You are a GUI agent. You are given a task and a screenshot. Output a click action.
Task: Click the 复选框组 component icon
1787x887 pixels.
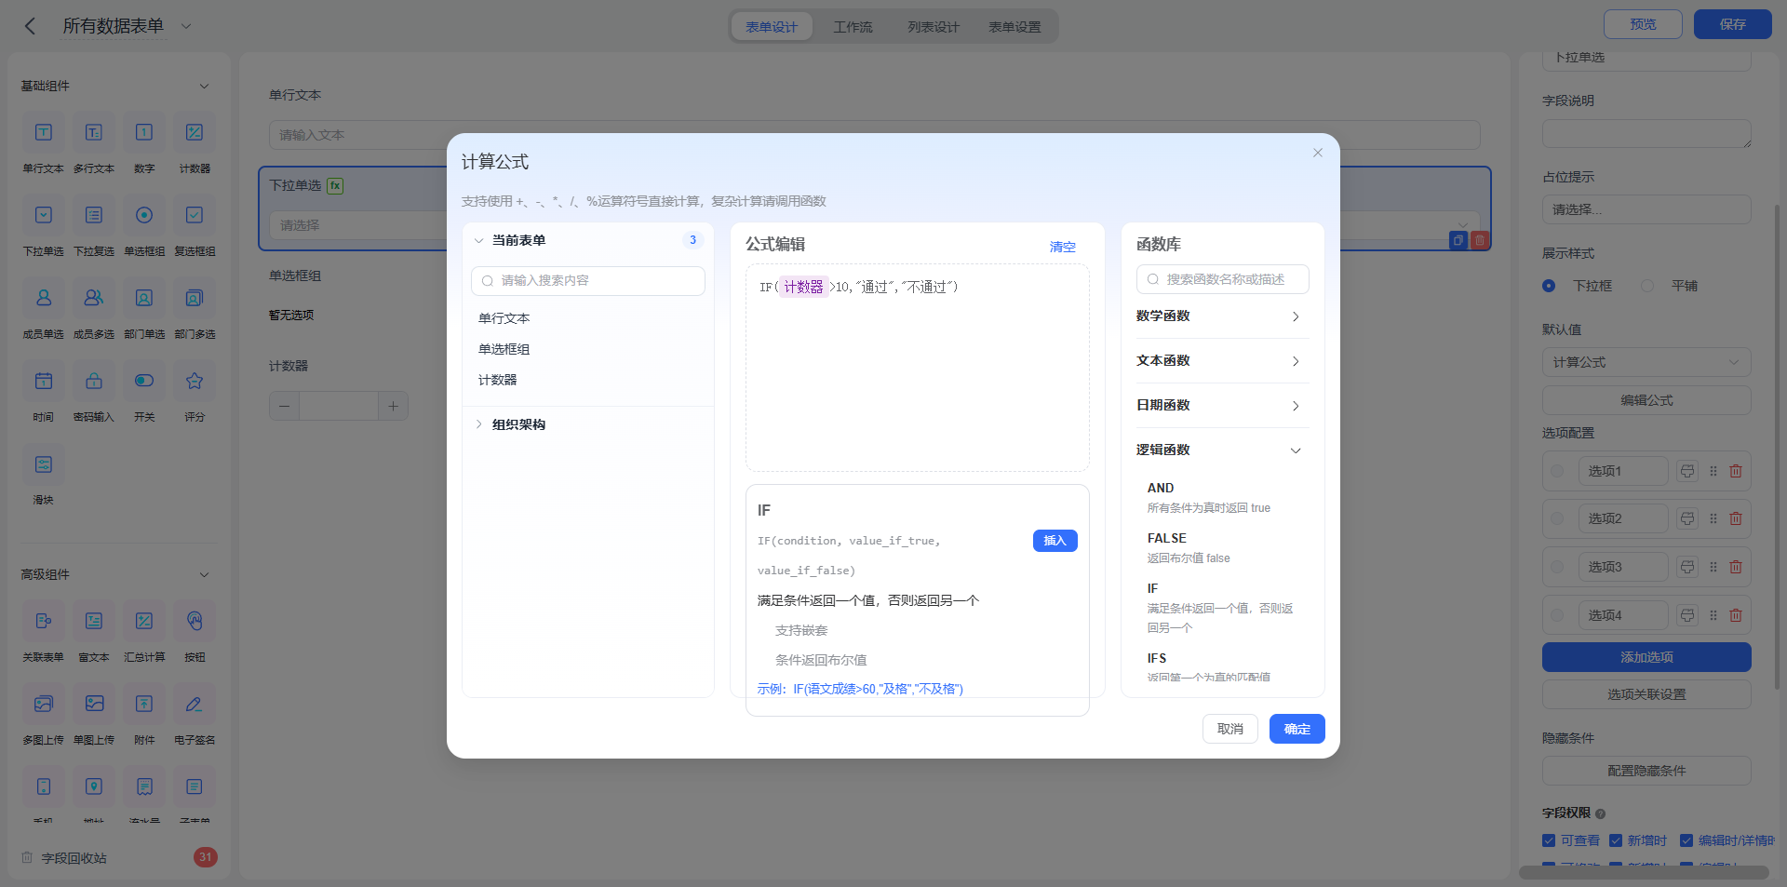[x=195, y=215]
